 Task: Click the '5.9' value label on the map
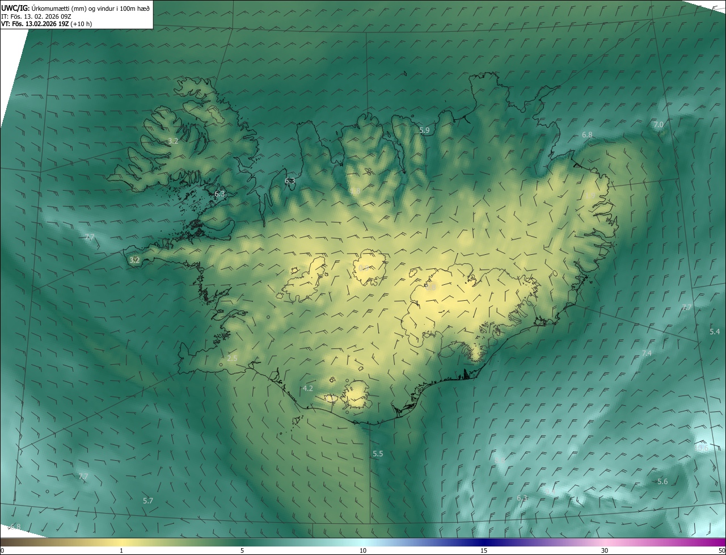click(424, 131)
